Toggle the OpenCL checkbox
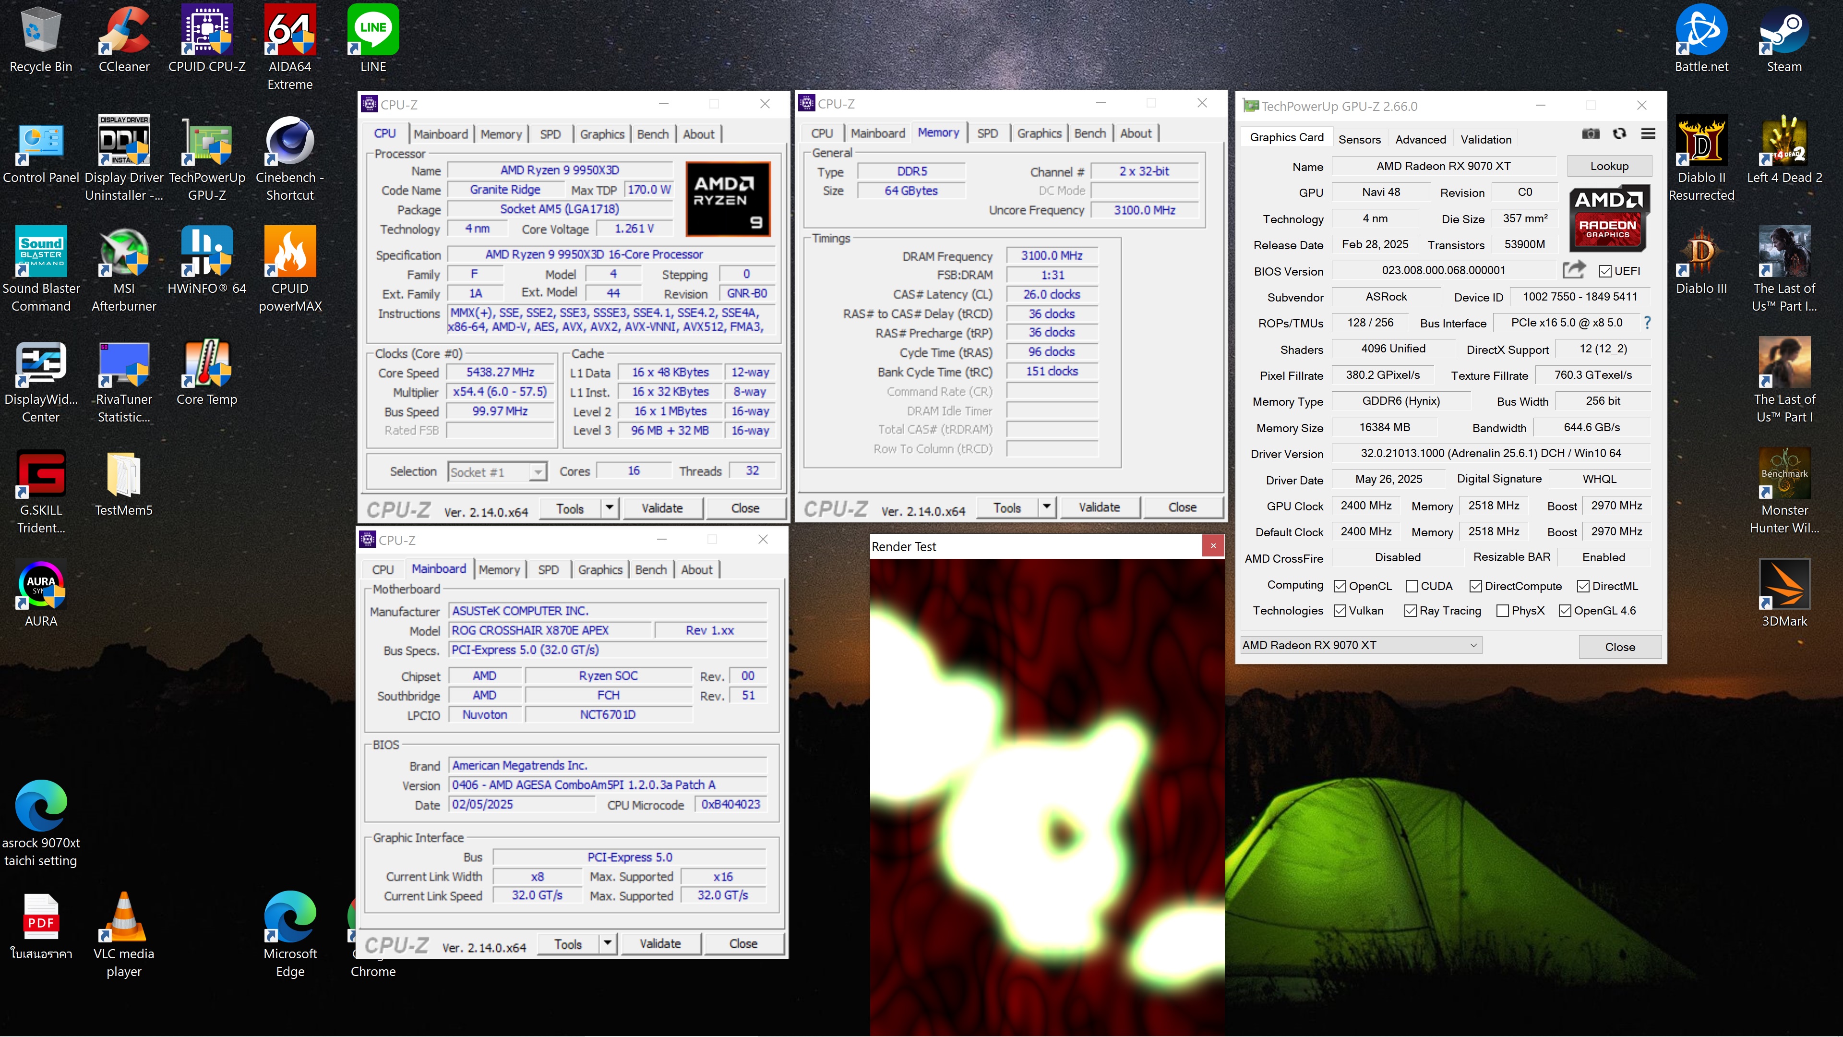This screenshot has width=1843, height=1037. [1340, 586]
